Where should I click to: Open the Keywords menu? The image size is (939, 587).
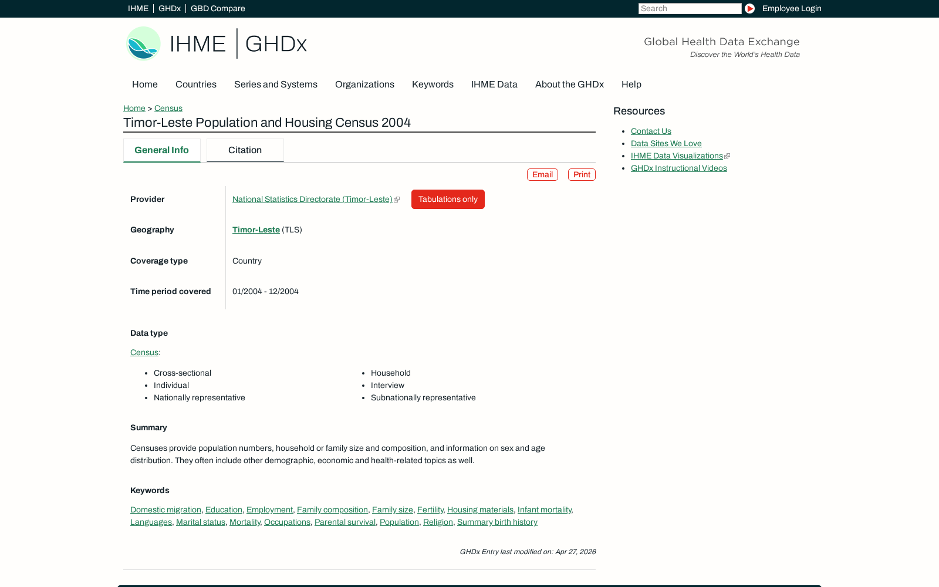433,85
